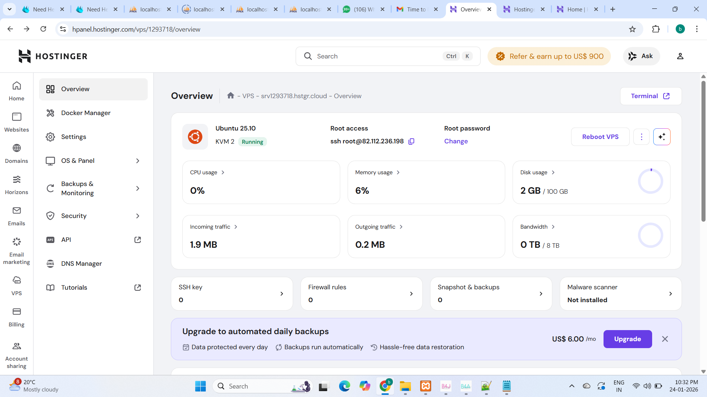This screenshot has width=707, height=397.
Task: Open File Explorer from the taskbar
Action: point(405,386)
